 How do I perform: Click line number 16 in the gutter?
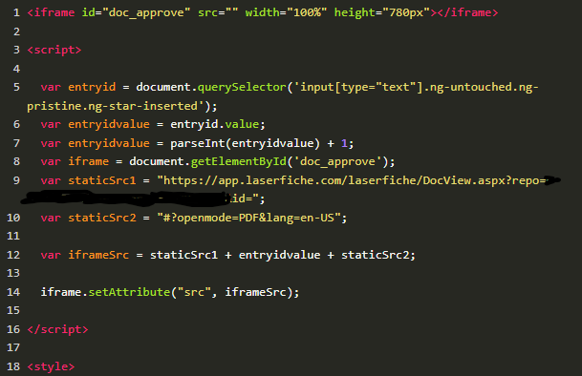coord(13,329)
